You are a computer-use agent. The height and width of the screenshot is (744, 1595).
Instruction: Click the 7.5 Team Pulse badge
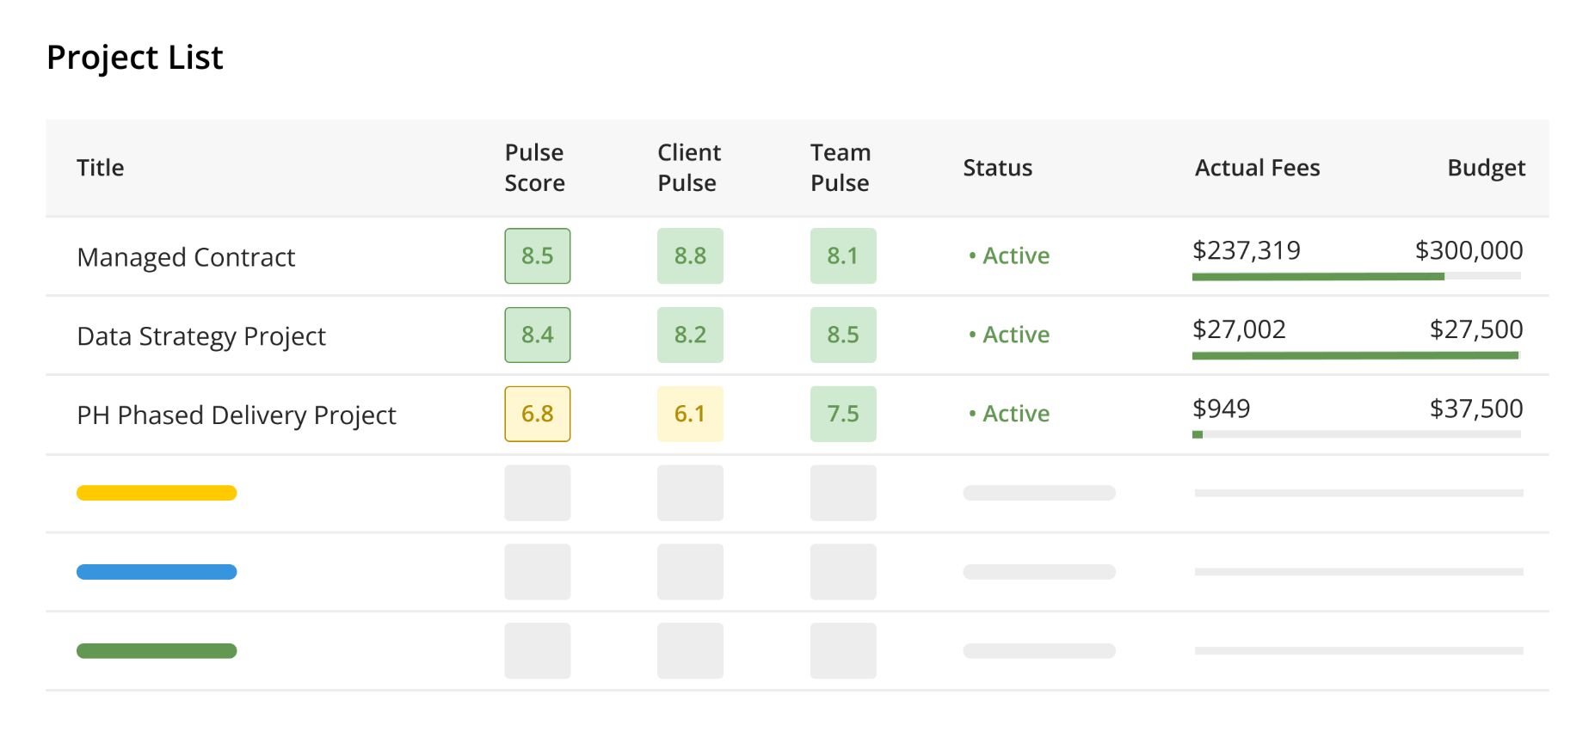coord(843,415)
